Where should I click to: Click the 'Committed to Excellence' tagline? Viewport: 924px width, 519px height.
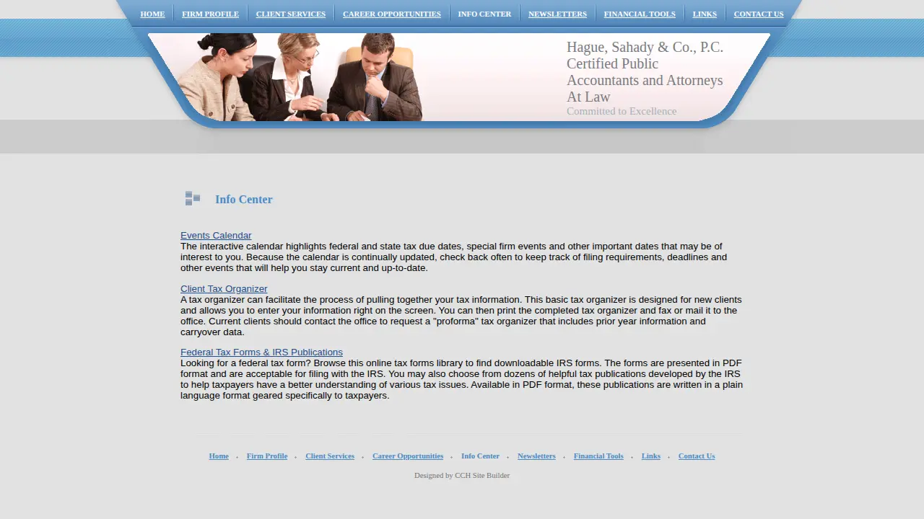pyautogui.click(x=622, y=111)
